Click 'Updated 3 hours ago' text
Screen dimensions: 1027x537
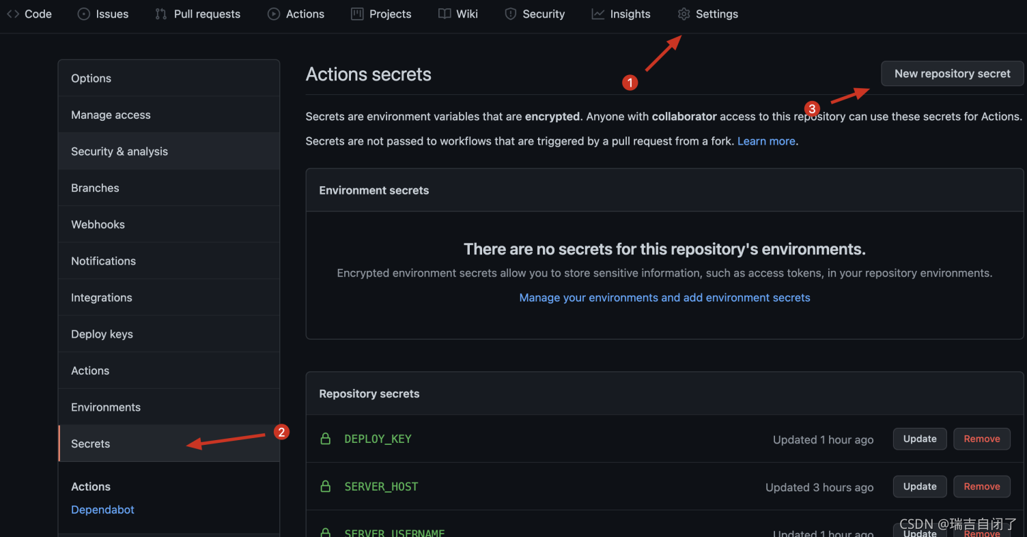pos(819,487)
